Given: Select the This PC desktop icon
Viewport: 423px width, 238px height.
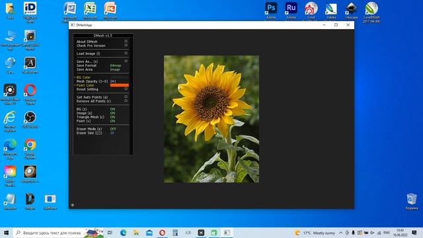Looking at the screenshot, I should [x=10, y=39].
